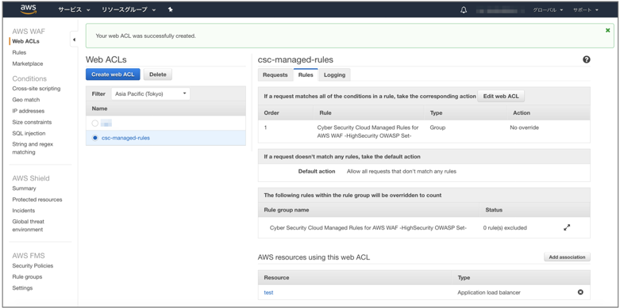Open the Asia Pacific (Tokyo) filter dropdown
This screenshot has width=620, height=308.
(x=151, y=94)
